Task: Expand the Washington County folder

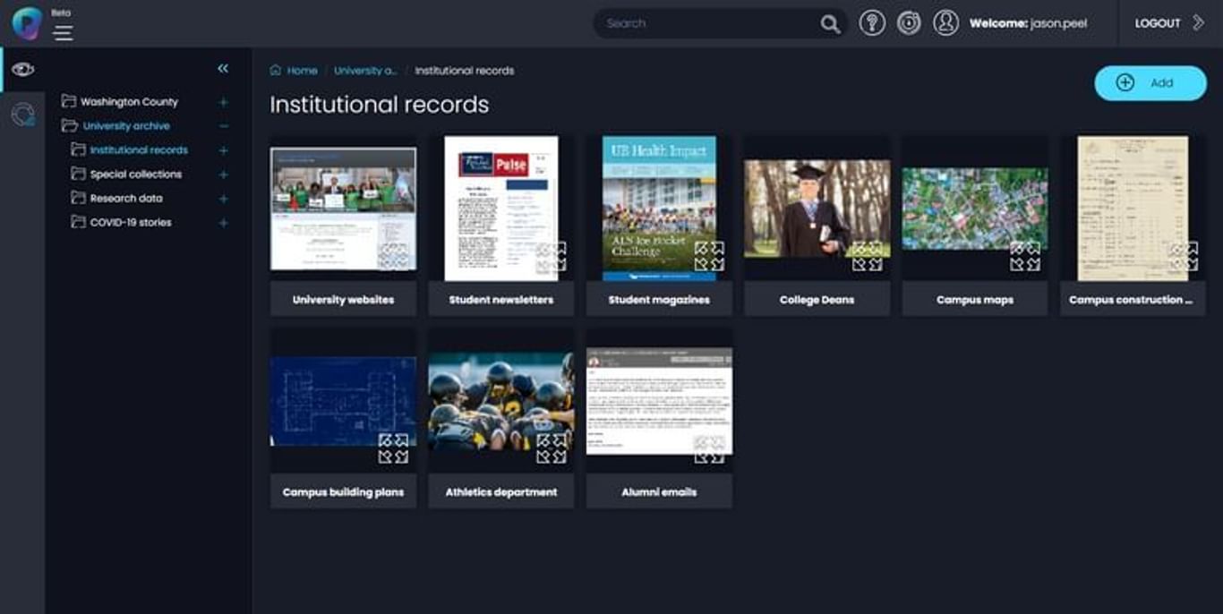Action: (x=224, y=102)
